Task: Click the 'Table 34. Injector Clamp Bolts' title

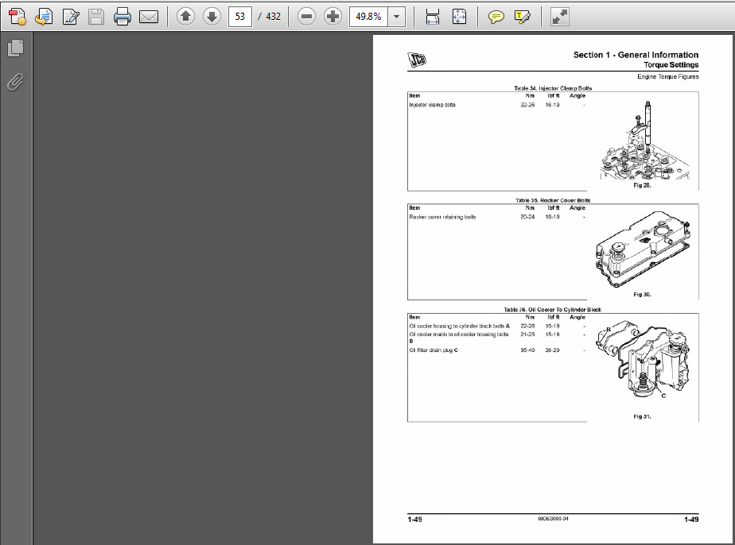Action: coord(553,88)
